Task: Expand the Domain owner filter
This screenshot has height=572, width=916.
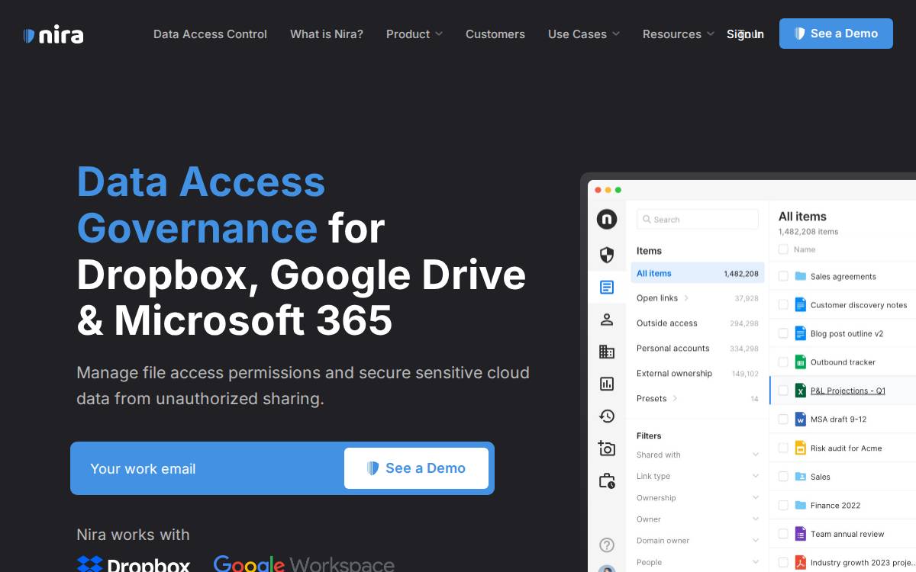Action: [x=698, y=541]
